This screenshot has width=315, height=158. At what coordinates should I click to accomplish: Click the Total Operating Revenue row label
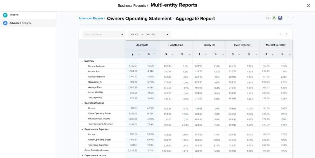[x=101, y=124]
